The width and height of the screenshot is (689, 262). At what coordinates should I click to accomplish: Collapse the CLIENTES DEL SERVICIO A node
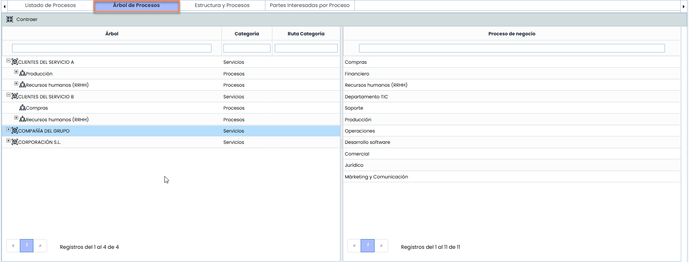click(8, 61)
